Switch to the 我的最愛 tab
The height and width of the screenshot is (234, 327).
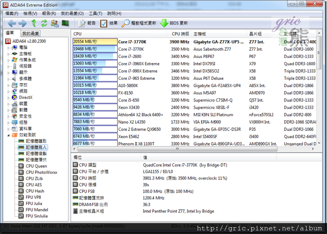point(31,34)
